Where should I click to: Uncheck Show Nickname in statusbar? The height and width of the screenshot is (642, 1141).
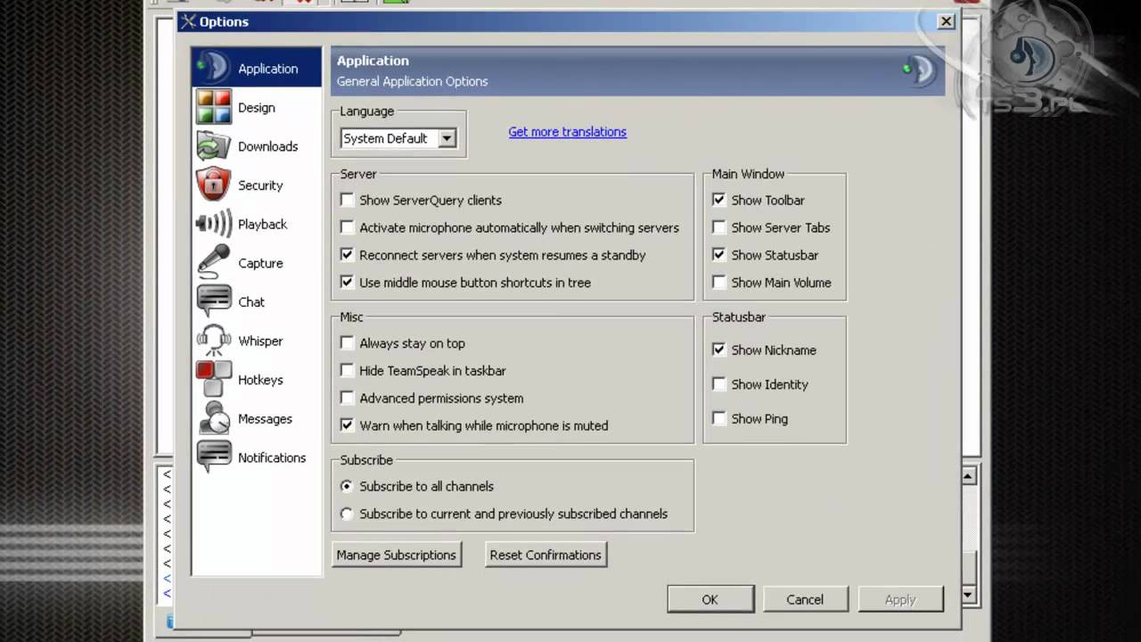(x=719, y=350)
